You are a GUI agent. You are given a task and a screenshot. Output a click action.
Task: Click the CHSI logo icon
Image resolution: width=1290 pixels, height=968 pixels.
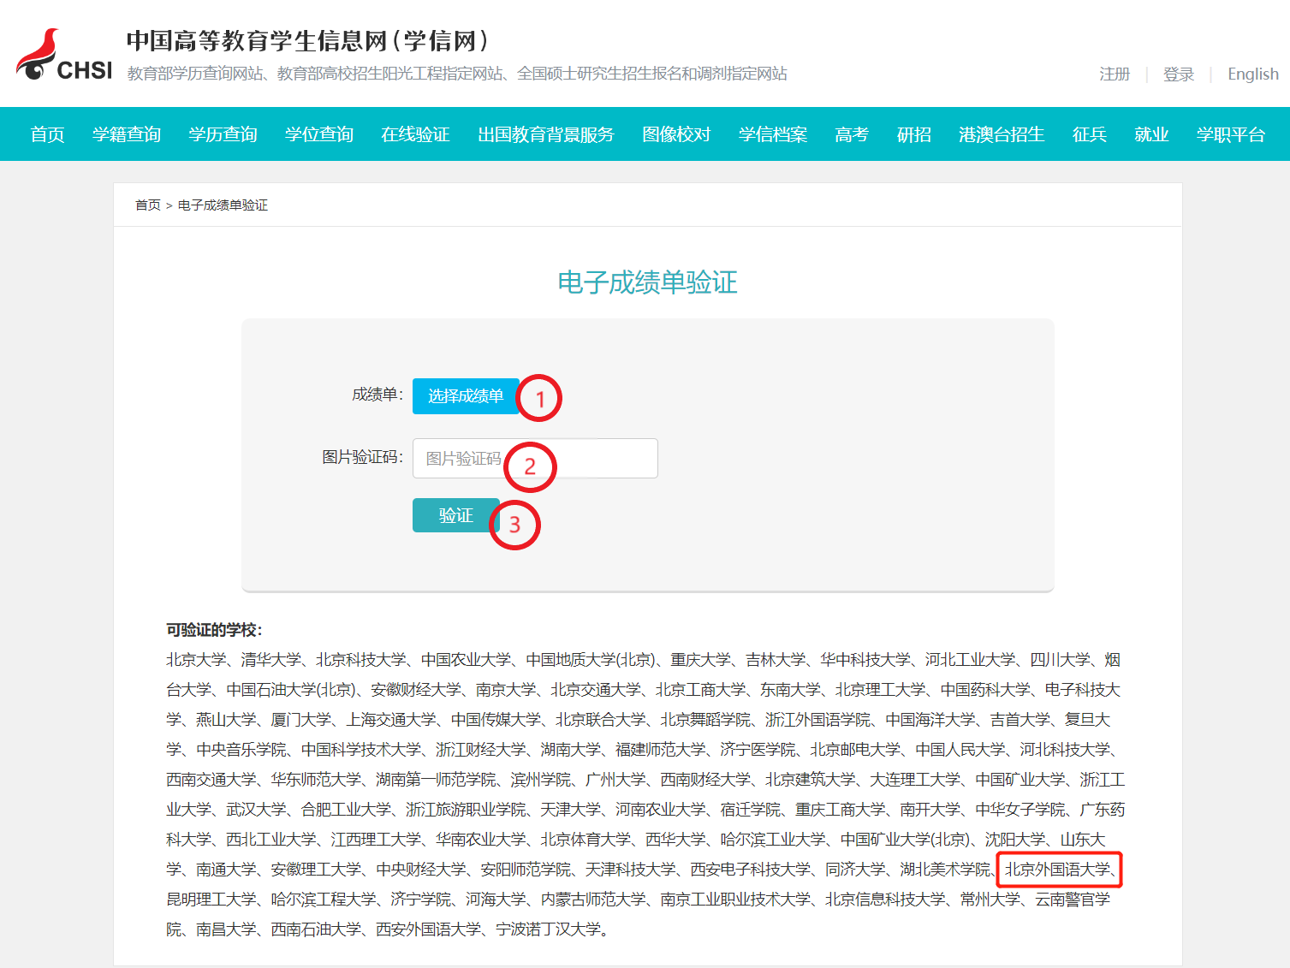[63, 56]
